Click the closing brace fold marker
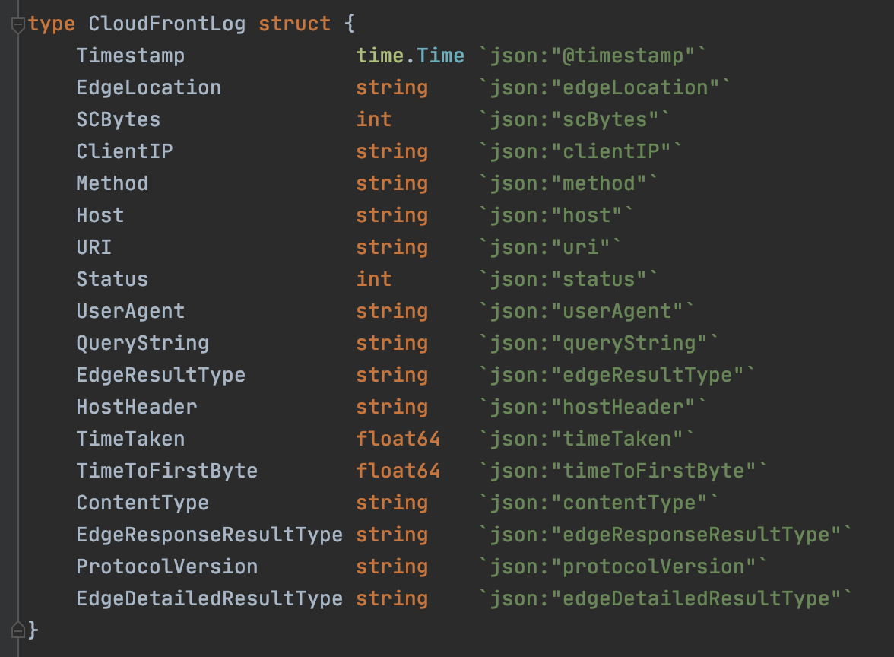 point(17,630)
